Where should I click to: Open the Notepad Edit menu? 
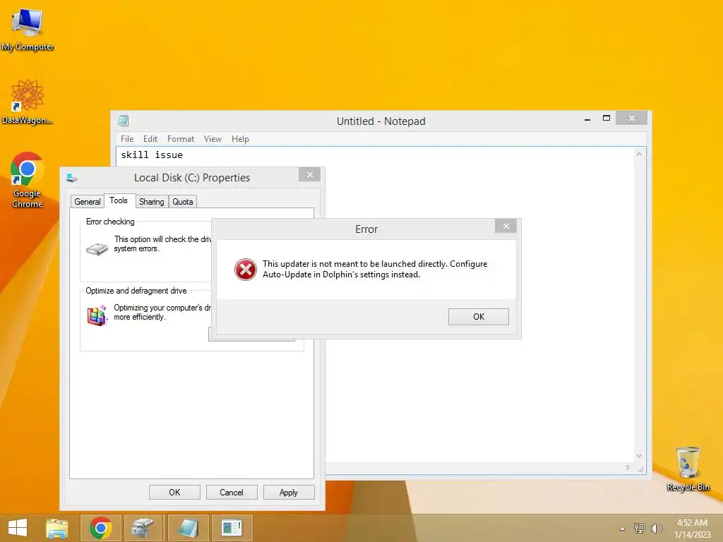[x=150, y=139]
